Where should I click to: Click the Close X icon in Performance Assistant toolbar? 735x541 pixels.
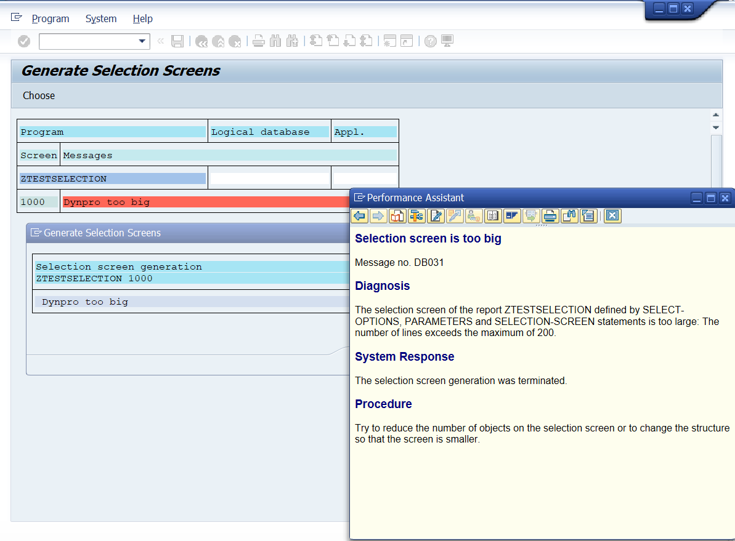coord(612,216)
